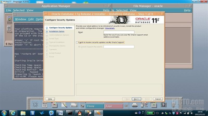Viewport: 208px width, 116px height.
Task: Click the blue shield security tray icon
Action: click(173, 113)
